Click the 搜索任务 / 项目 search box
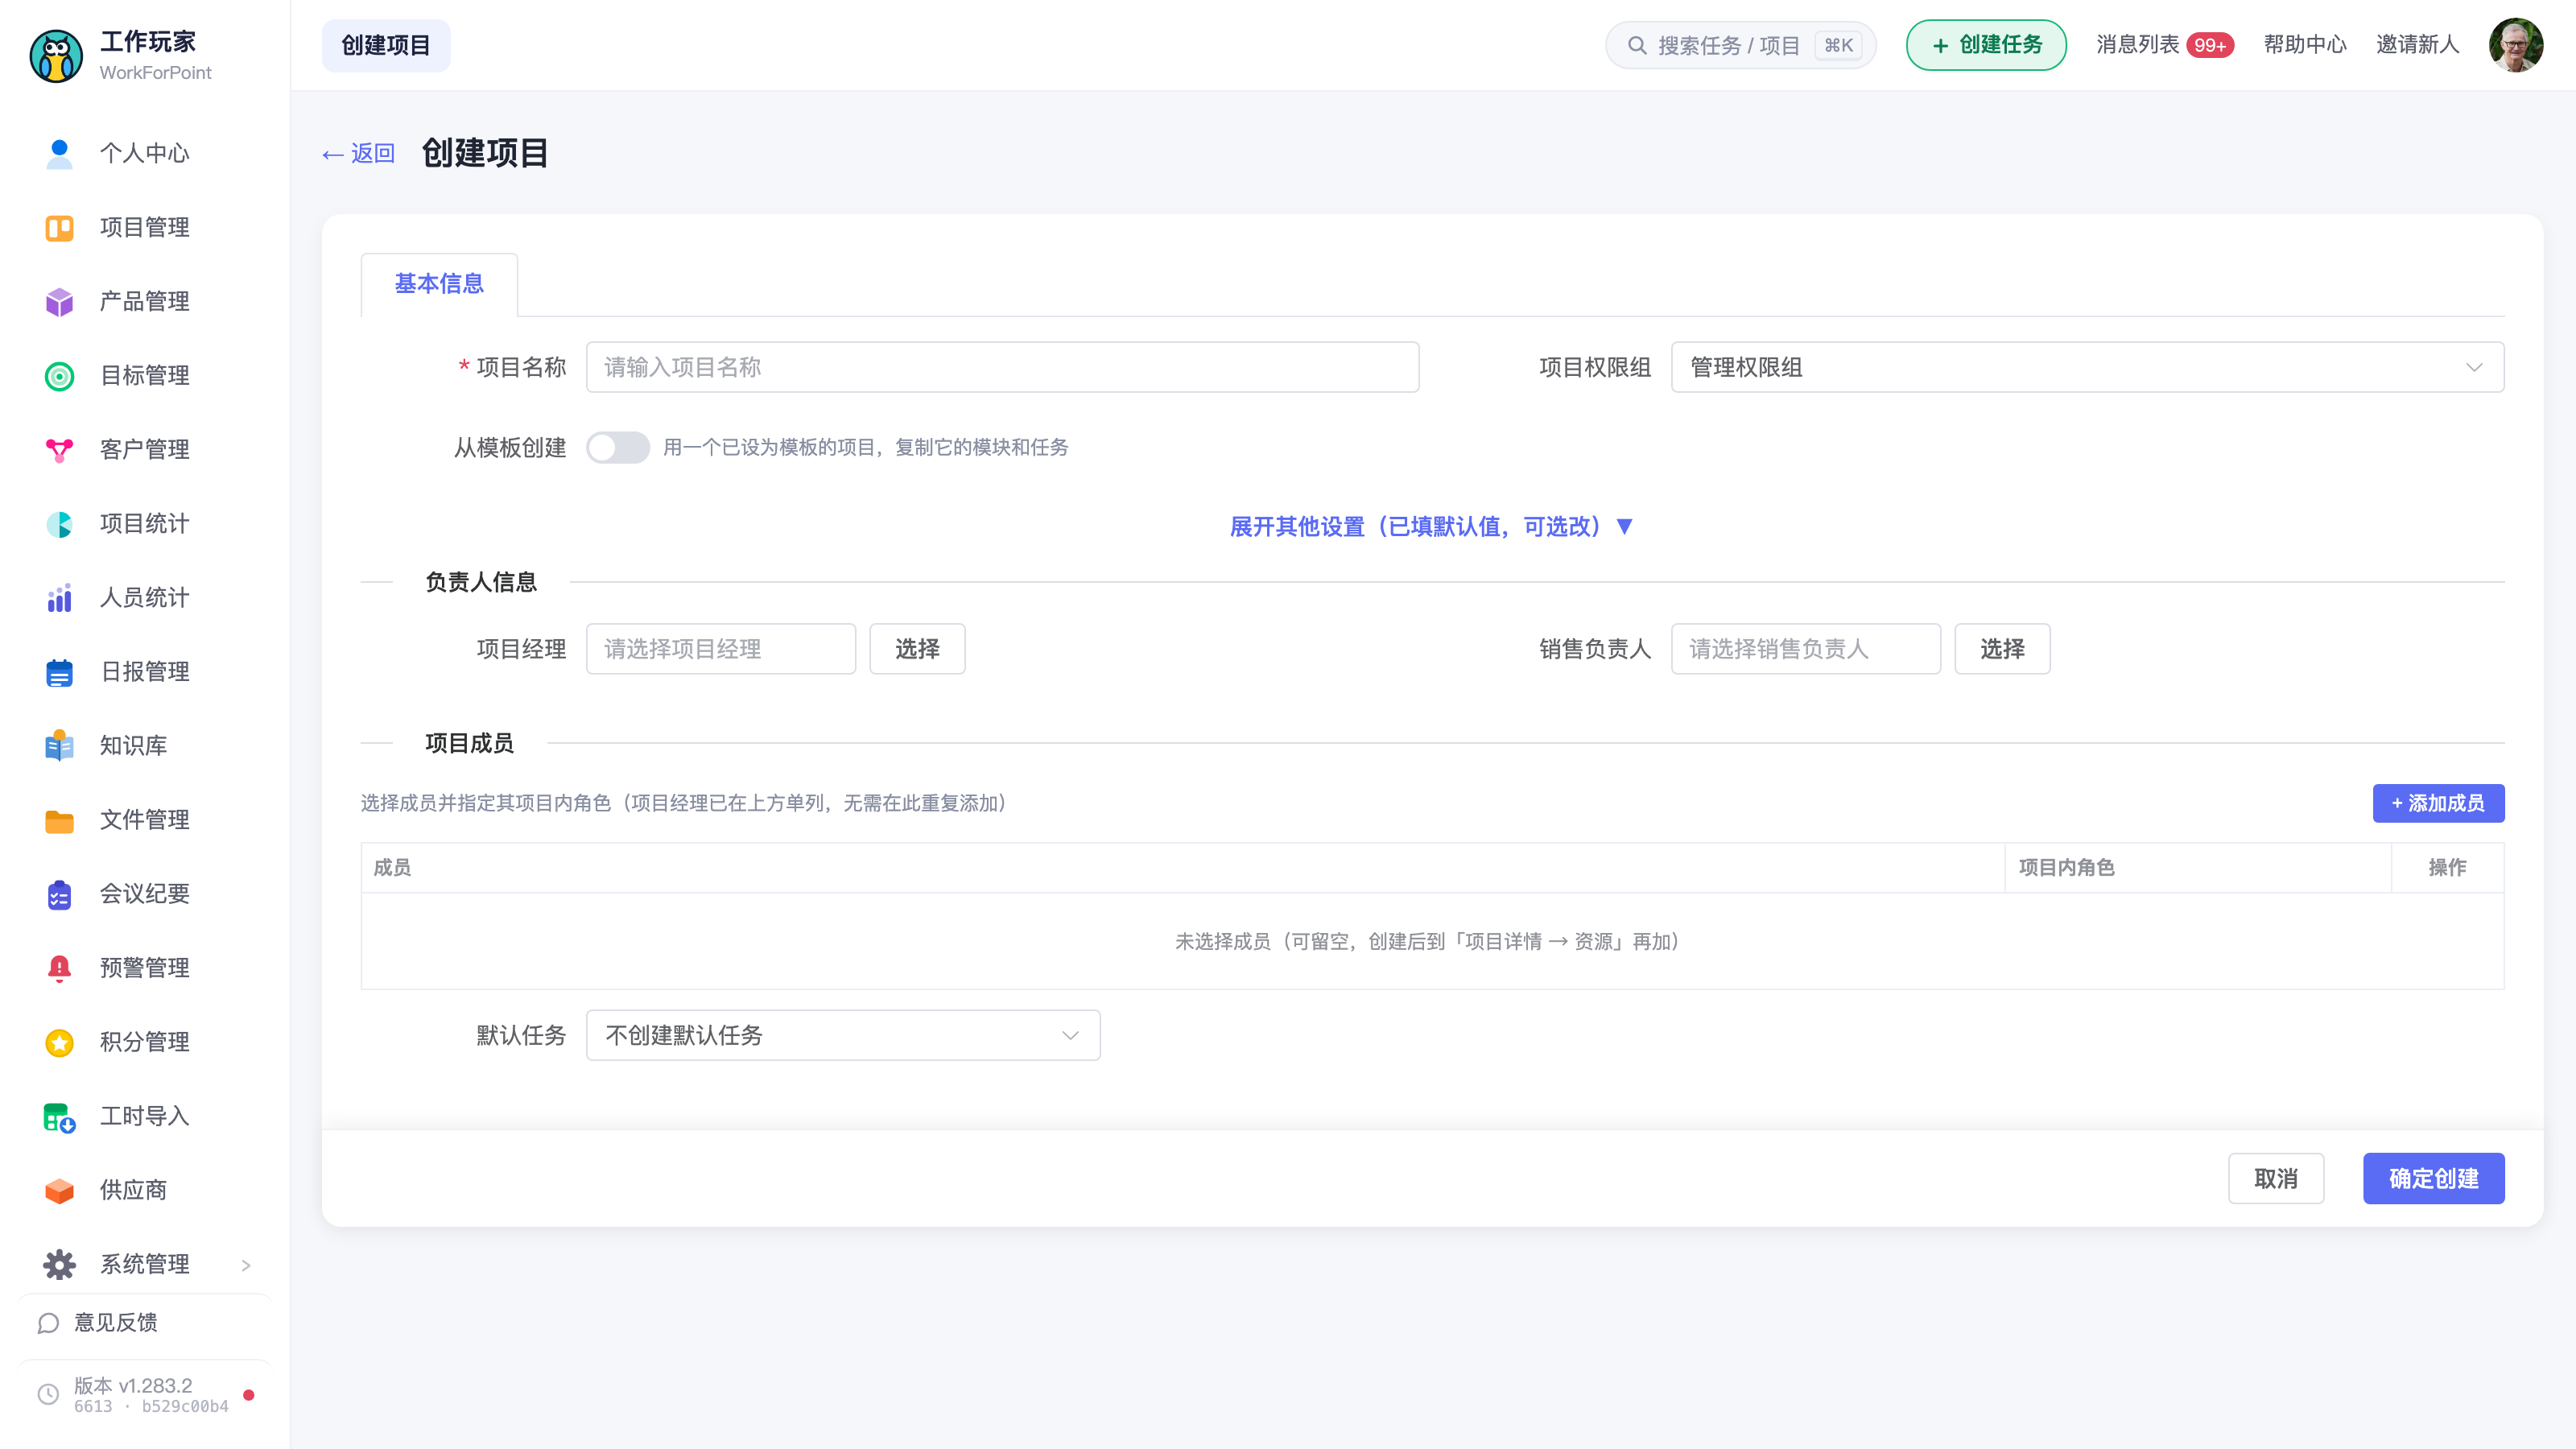Viewport: 2576px width, 1449px height. pyautogui.click(x=1740, y=45)
